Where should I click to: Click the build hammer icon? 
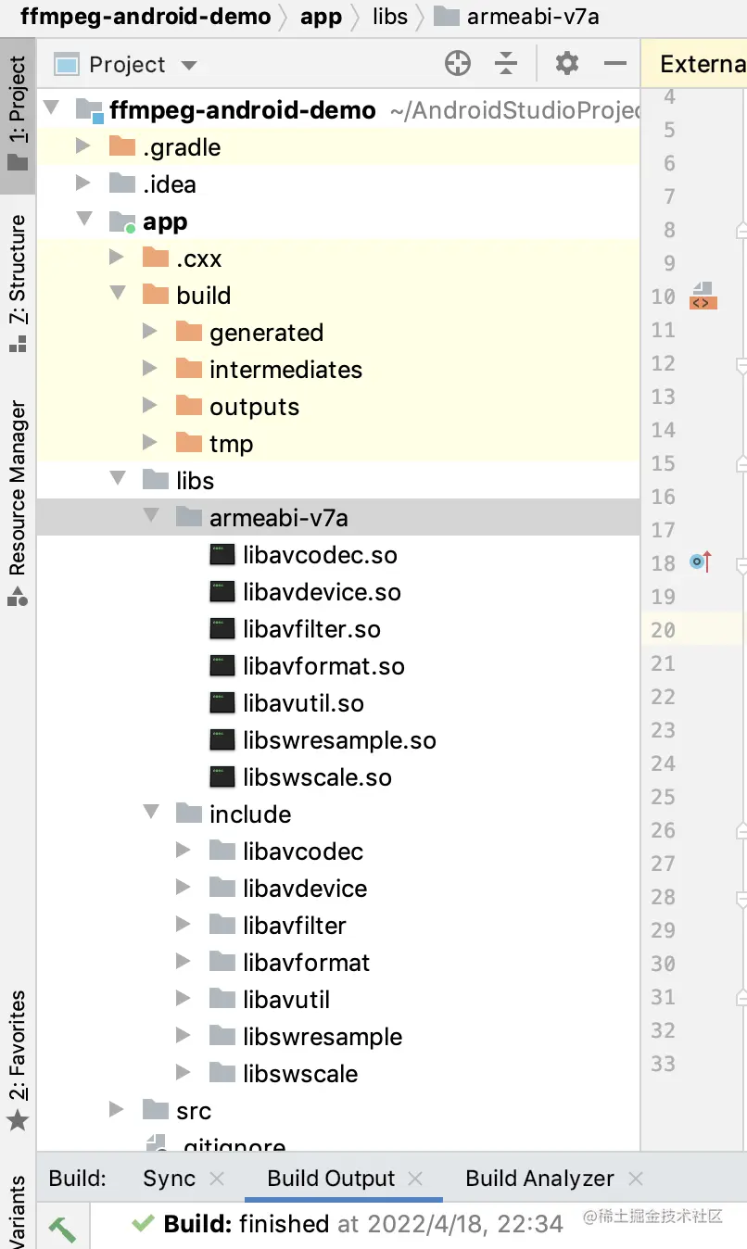click(62, 1229)
